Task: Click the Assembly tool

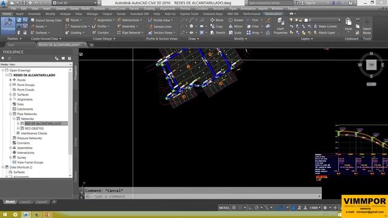Action: click(127, 27)
